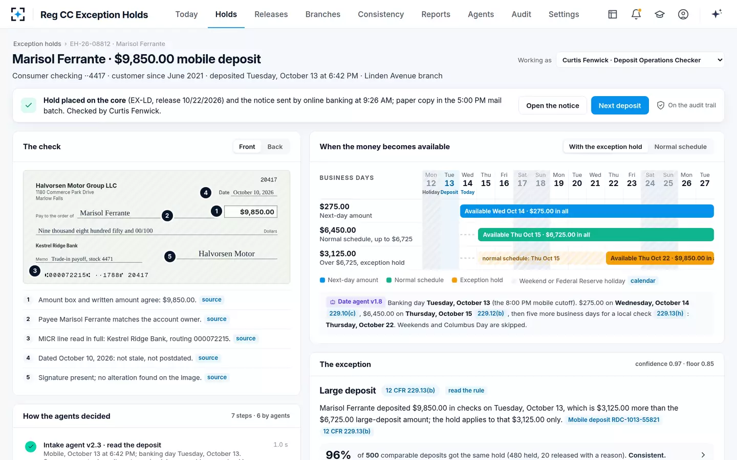737x460 pixels.
Task: Open the 229.13(h) citation link
Action: coord(670,313)
